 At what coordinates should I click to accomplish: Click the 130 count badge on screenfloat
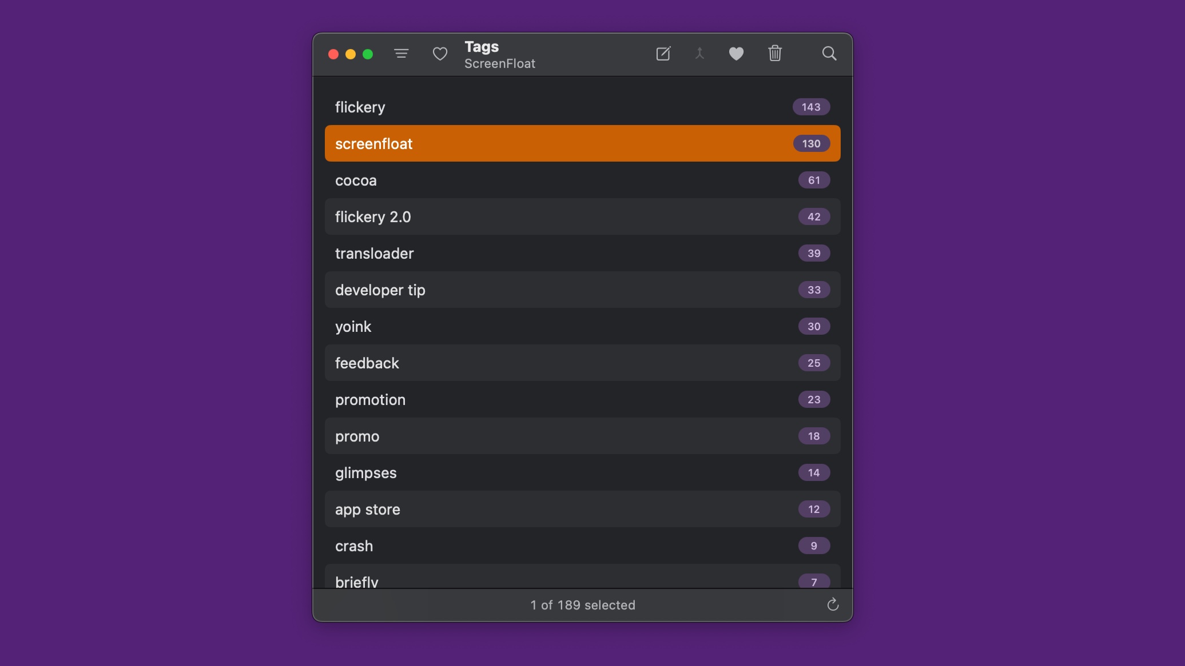pos(811,144)
